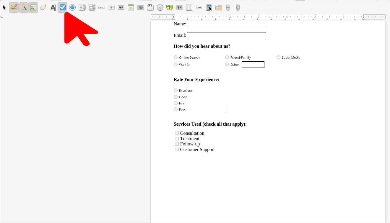
Task: Select the Label control tag icon
Action: 43,7
